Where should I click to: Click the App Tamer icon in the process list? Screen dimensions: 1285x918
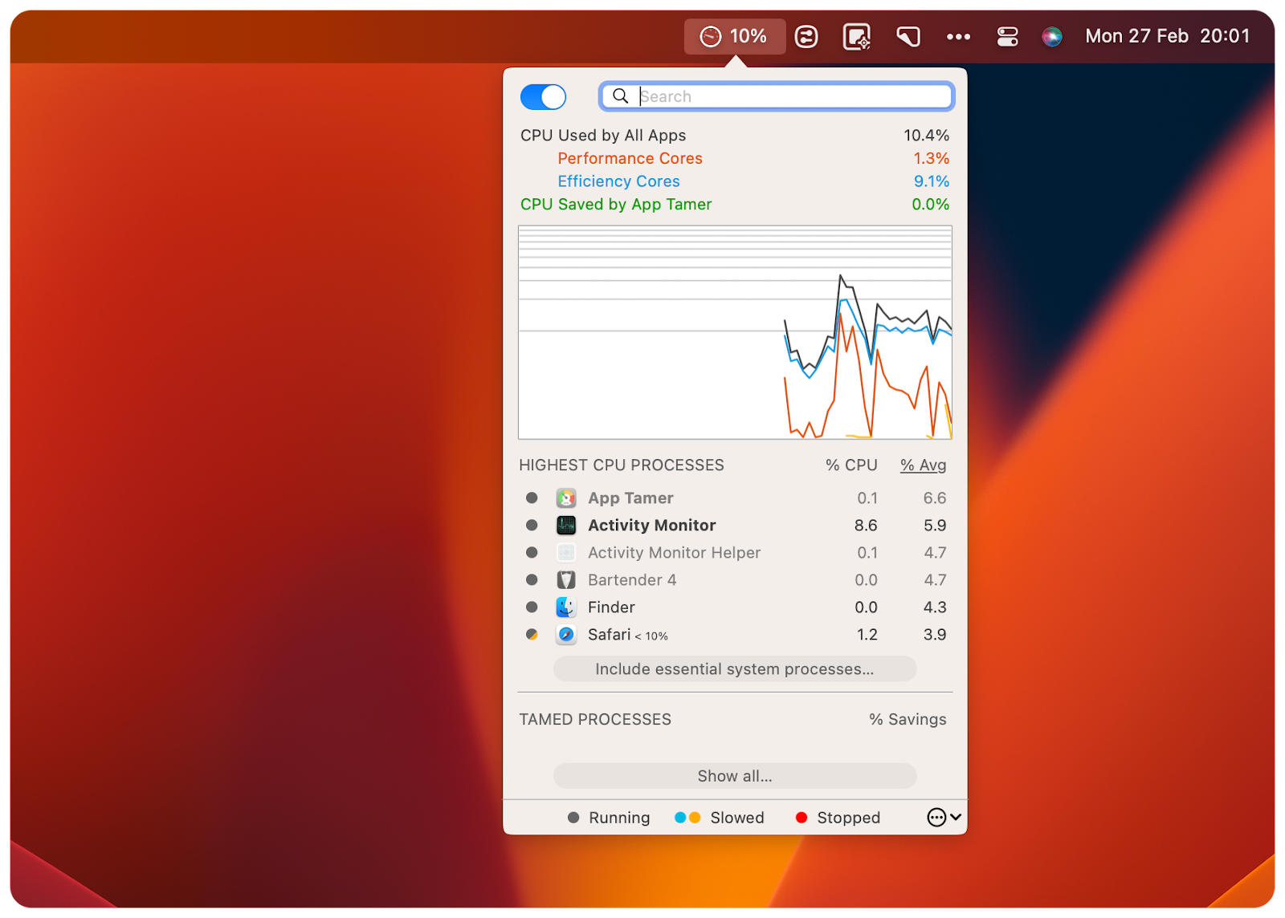(566, 498)
